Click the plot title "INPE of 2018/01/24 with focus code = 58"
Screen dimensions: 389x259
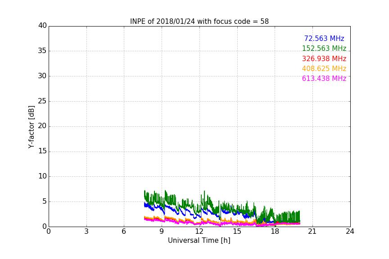click(x=199, y=22)
